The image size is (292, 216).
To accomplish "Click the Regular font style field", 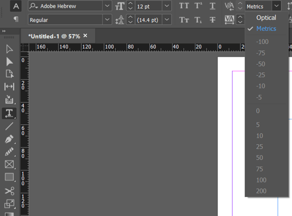I will point(65,19).
